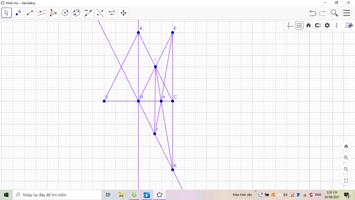
Task: Open the GeoGebra taskbar icon
Action: pos(159,195)
